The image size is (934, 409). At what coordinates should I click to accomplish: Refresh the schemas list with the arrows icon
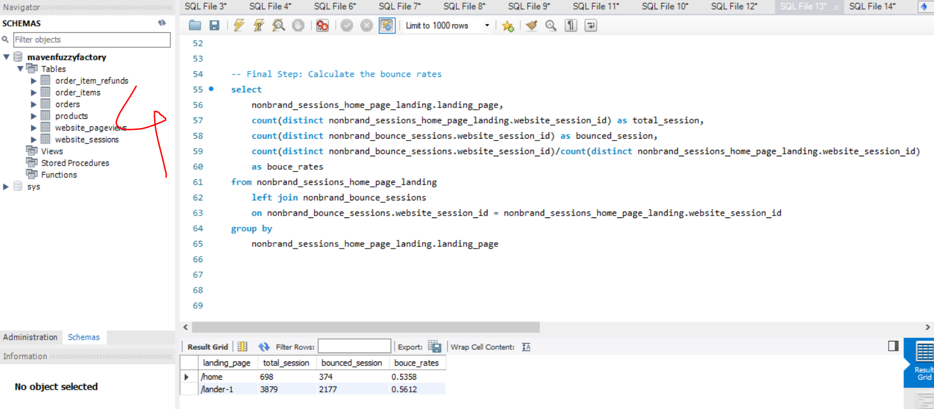162,23
